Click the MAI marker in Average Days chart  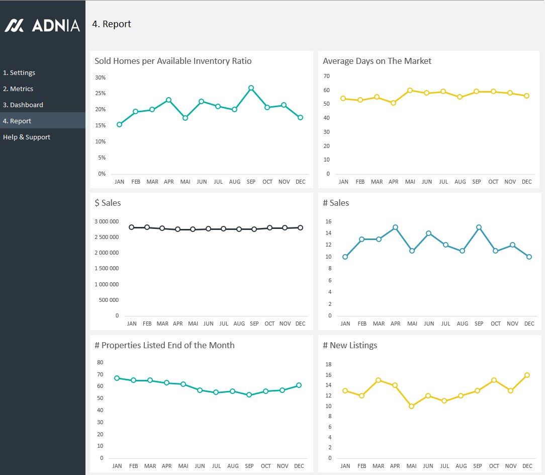(410, 91)
